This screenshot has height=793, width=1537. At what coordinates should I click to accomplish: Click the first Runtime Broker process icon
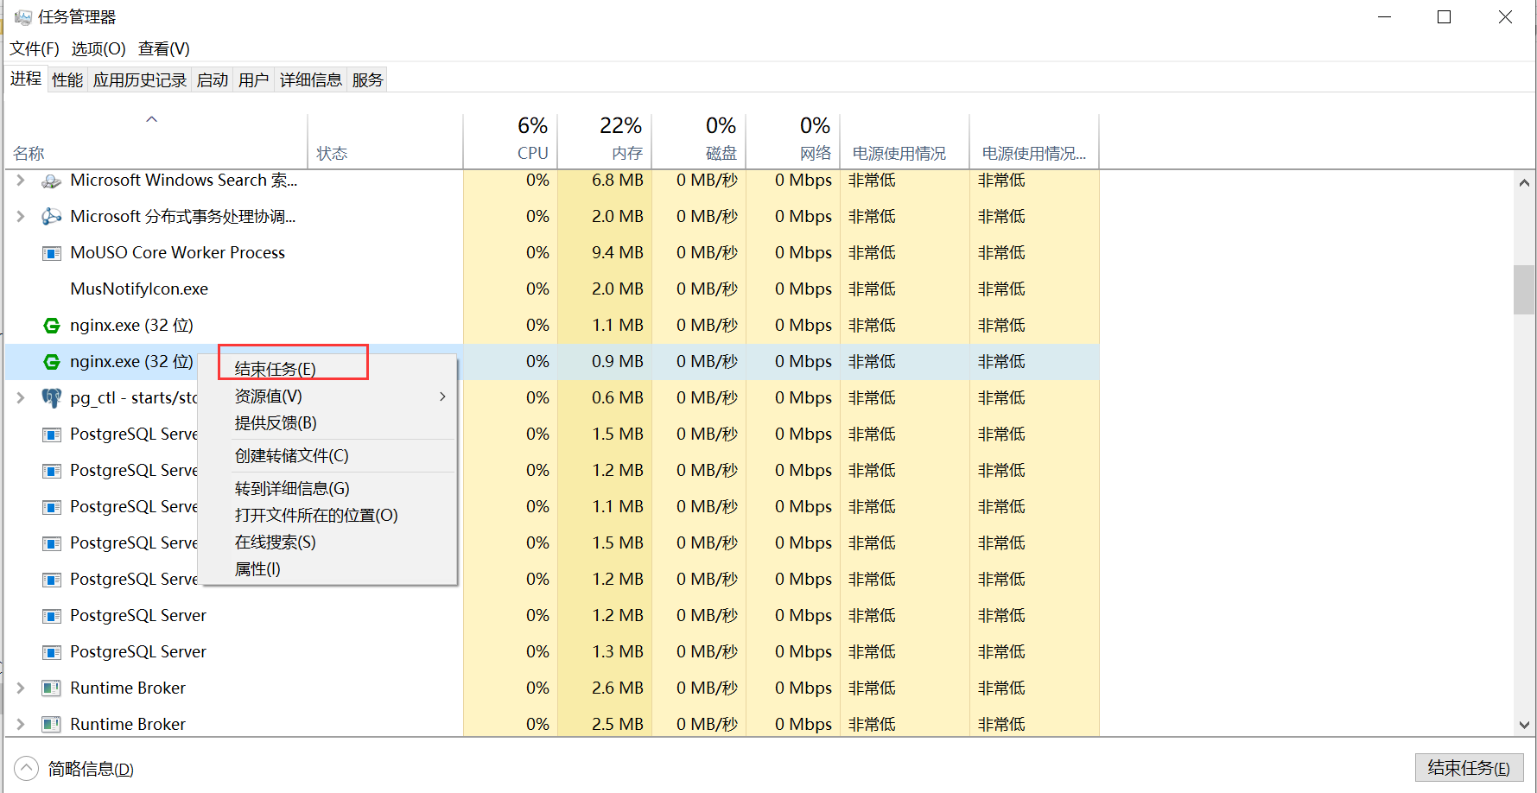tap(52, 688)
